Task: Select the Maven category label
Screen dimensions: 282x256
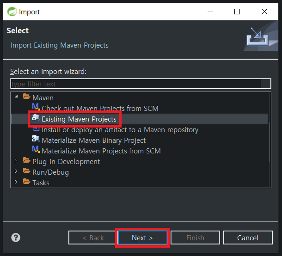Action: (43, 98)
